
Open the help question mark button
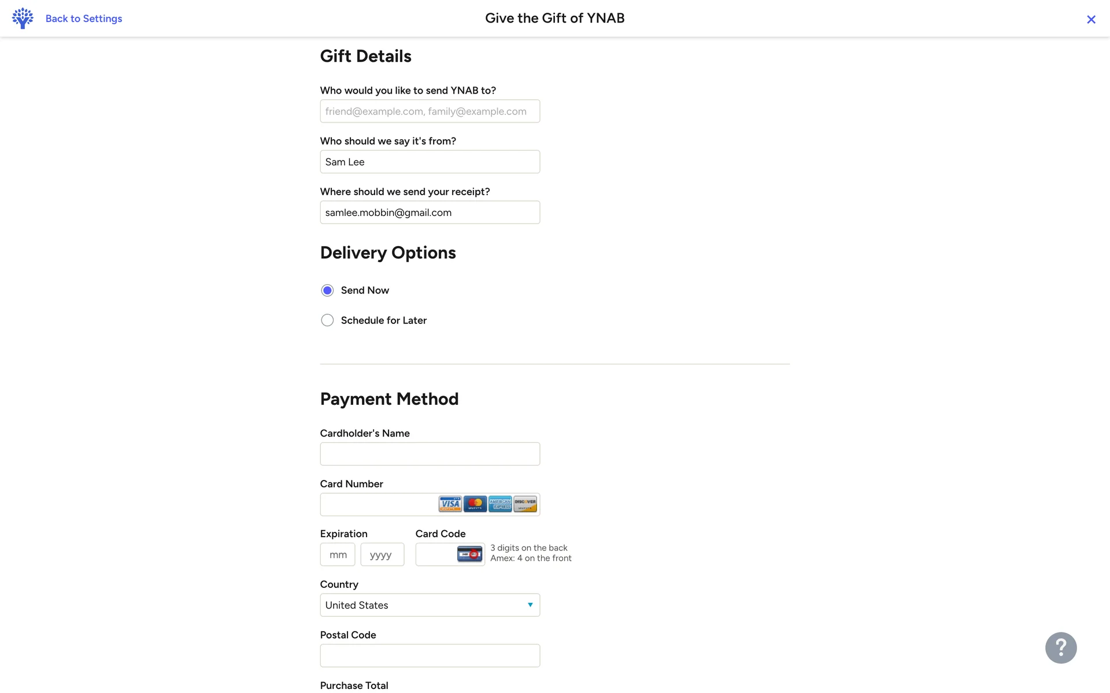tap(1060, 647)
